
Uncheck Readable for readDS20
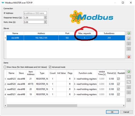[118, 84]
